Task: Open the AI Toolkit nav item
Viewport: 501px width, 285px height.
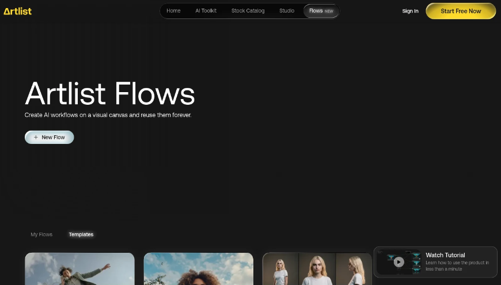Action: [x=206, y=11]
